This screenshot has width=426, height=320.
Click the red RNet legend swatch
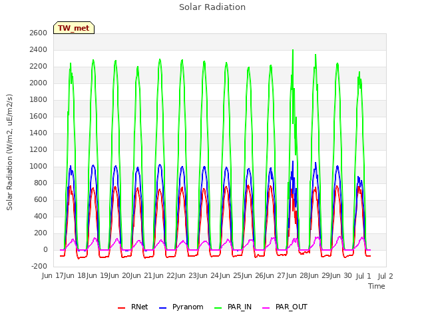pos(121,308)
